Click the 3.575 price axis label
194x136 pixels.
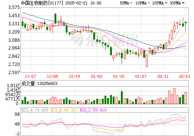14,7
